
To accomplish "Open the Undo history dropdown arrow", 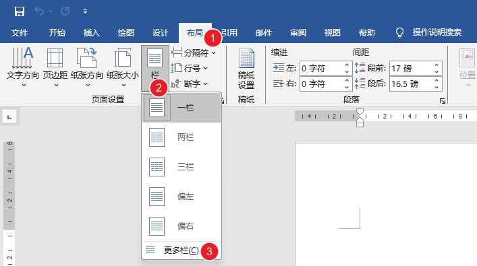I will coord(51,11).
